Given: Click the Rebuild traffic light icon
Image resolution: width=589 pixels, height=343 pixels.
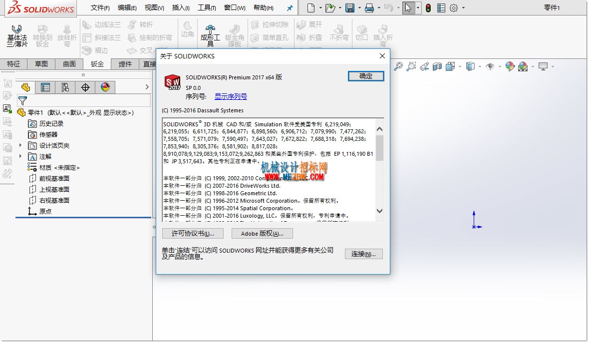Looking at the screenshot, I should (428, 8).
